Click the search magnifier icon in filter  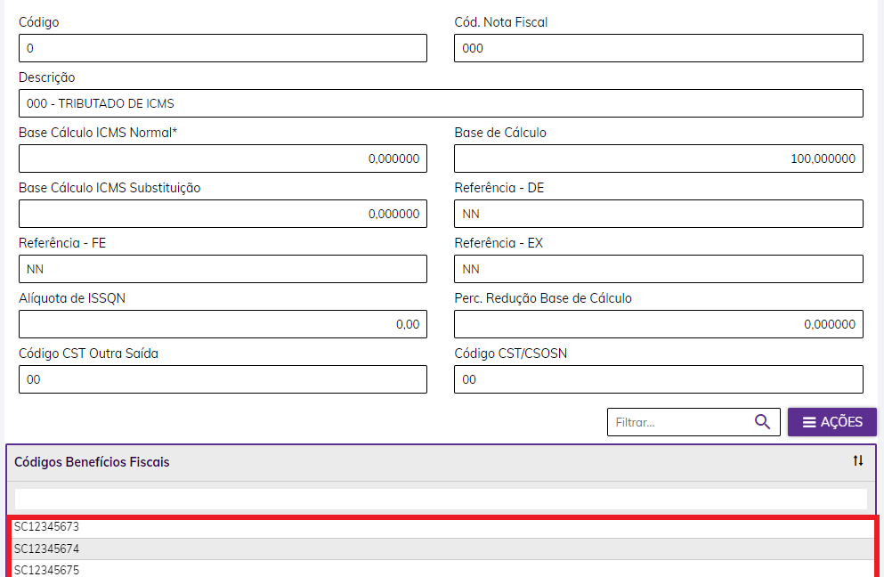[x=762, y=422]
